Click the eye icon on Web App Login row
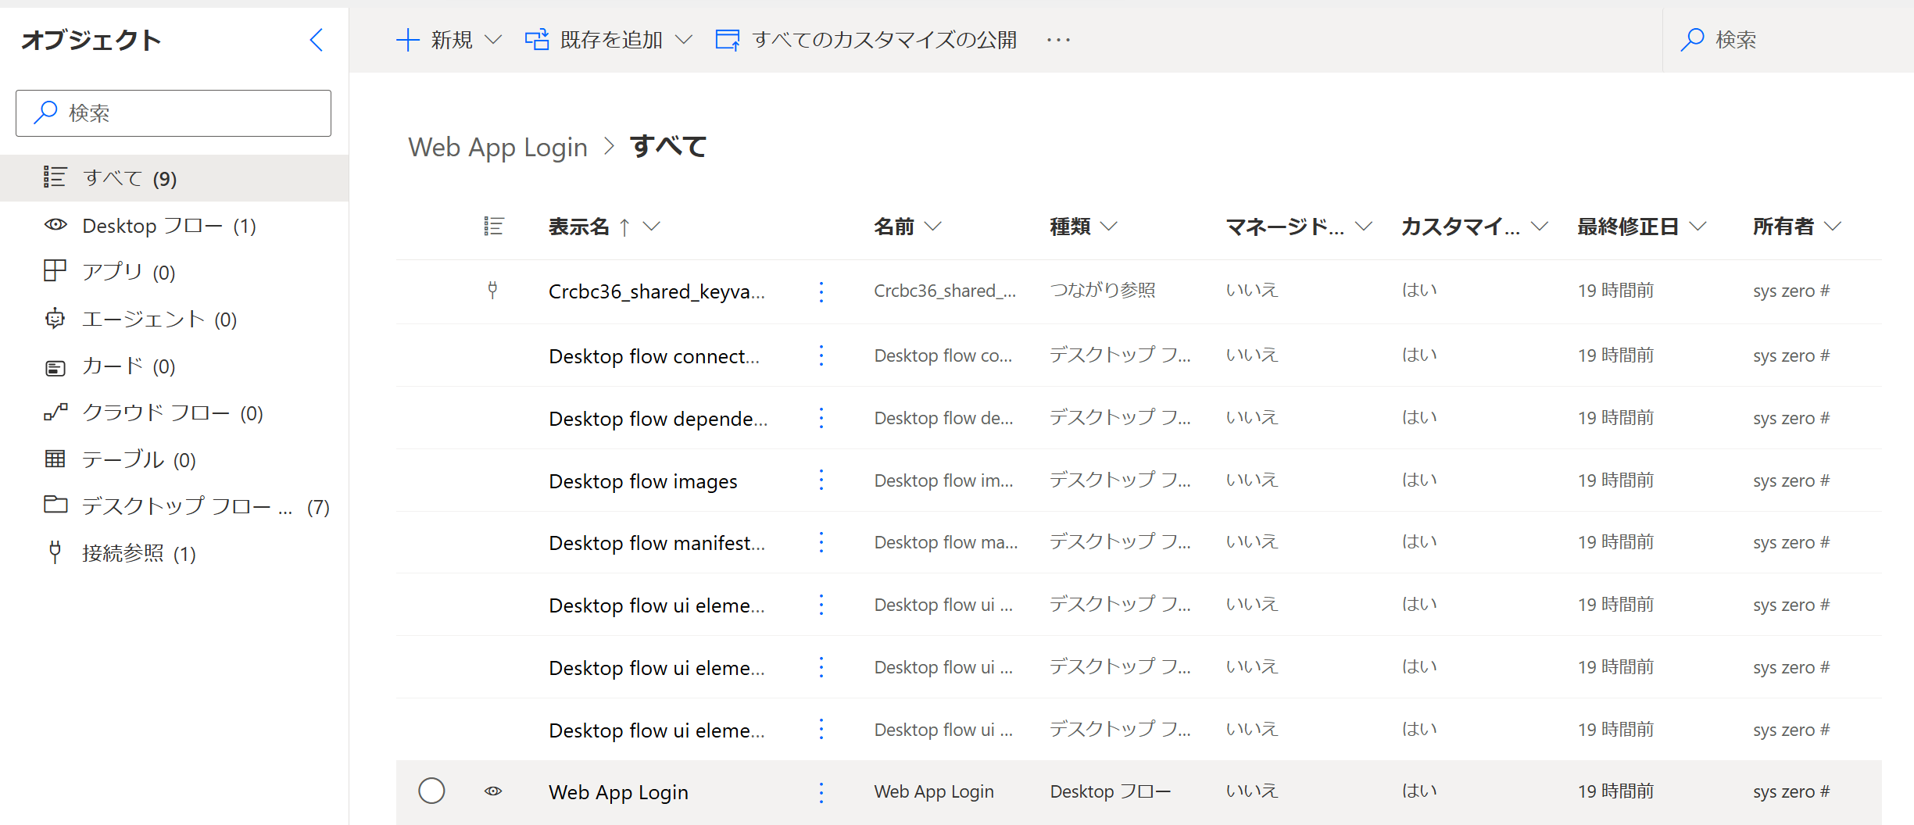 pyautogui.click(x=493, y=791)
